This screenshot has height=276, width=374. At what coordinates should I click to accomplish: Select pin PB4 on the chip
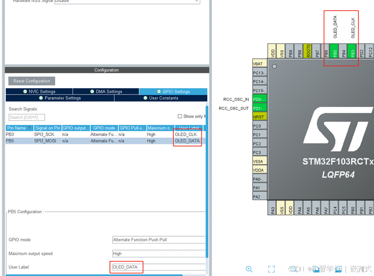pos(343,51)
